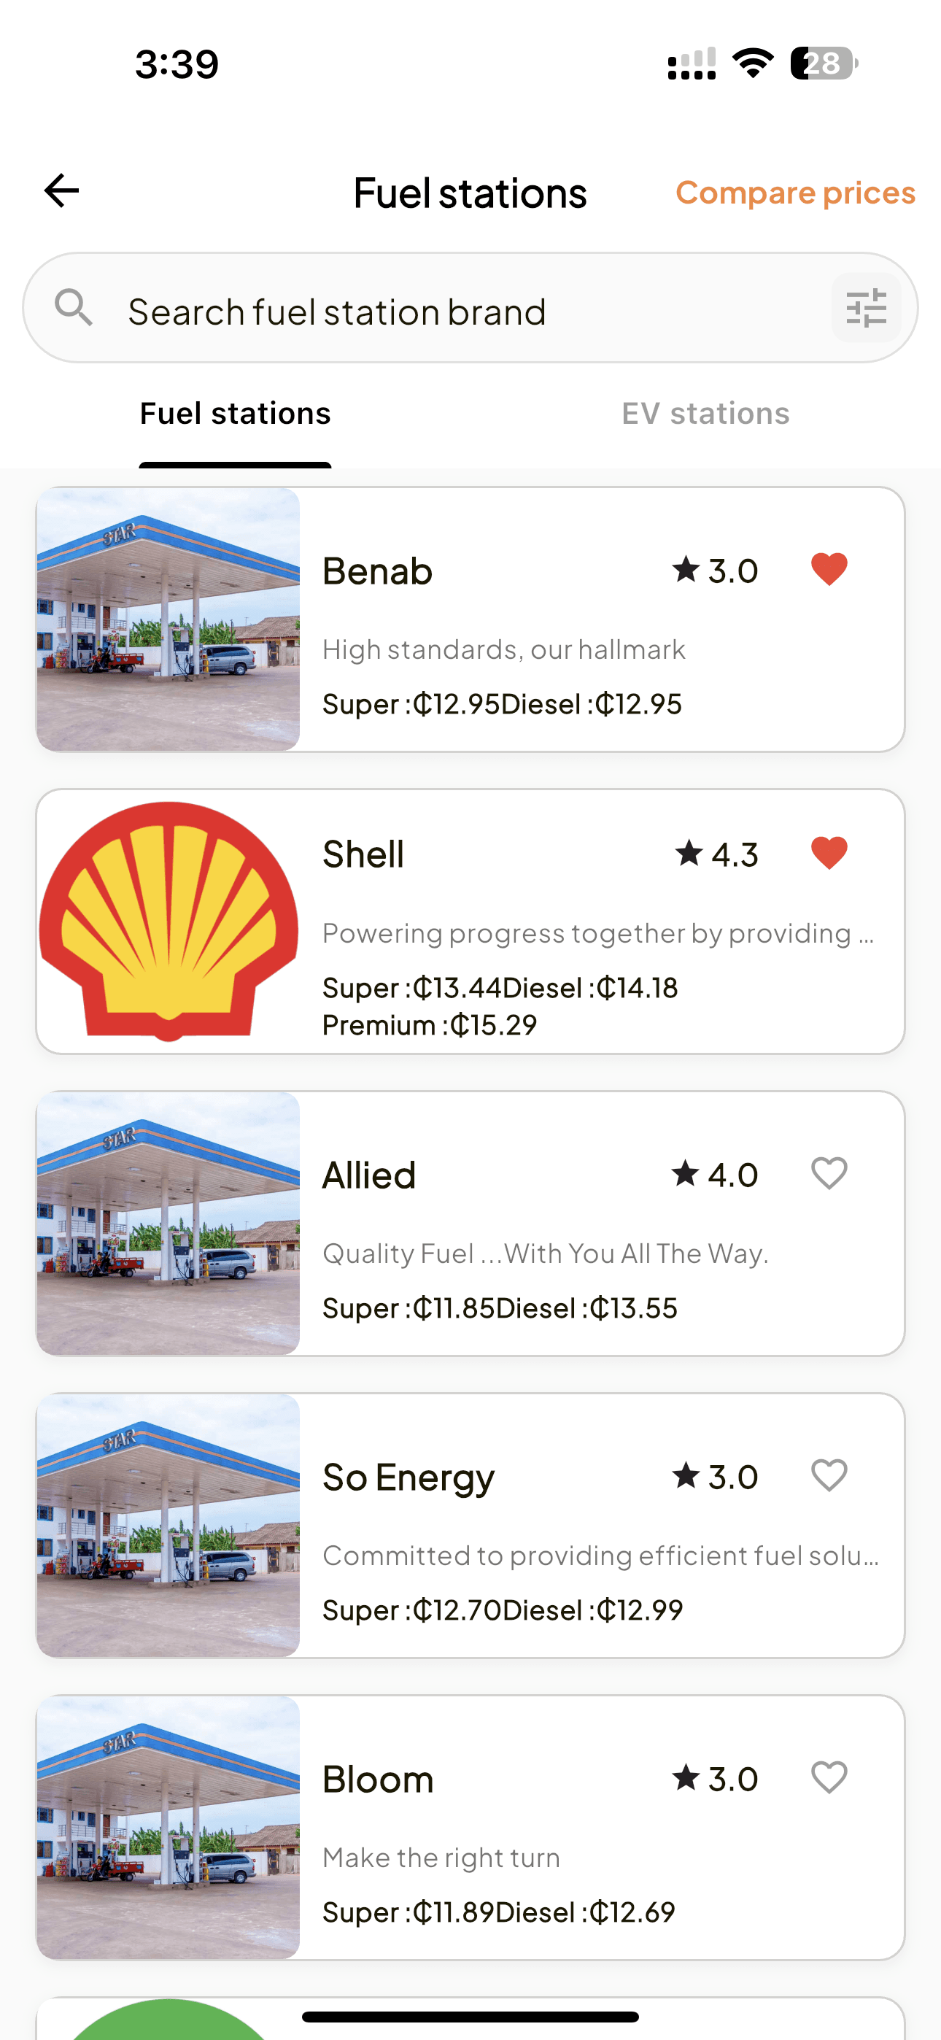Viewport: 941px width, 2040px height.
Task: Select the So Energy station title
Action: click(x=408, y=1477)
